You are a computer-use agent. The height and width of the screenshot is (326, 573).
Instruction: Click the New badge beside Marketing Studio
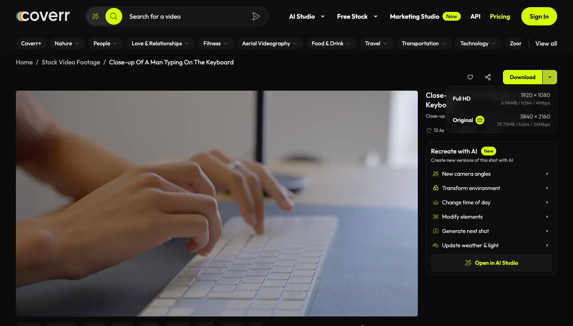pos(452,16)
